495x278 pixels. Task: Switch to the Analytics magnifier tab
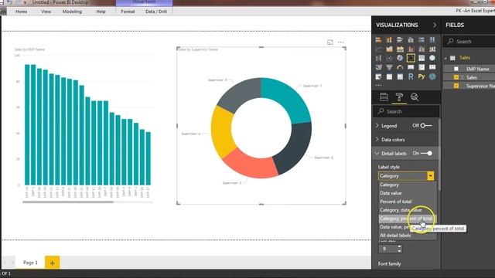[x=415, y=97]
